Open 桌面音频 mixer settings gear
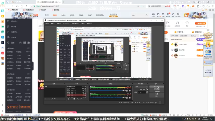This screenshot has height=121, width=215. [x=130, y=91]
